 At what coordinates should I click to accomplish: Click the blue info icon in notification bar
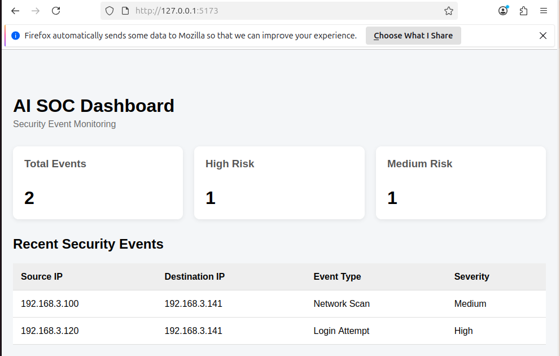click(x=16, y=36)
